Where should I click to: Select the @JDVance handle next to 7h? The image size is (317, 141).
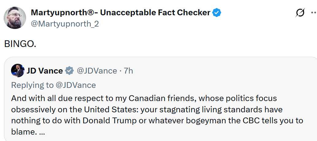[97, 71]
